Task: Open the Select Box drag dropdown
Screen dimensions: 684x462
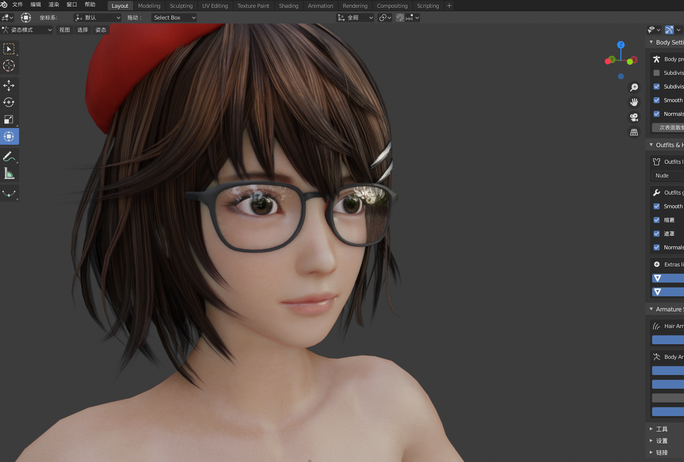Action: point(174,18)
